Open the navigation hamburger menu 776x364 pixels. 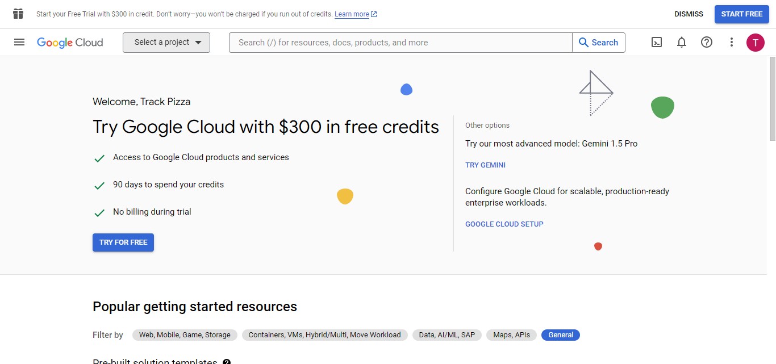pos(19,42)
